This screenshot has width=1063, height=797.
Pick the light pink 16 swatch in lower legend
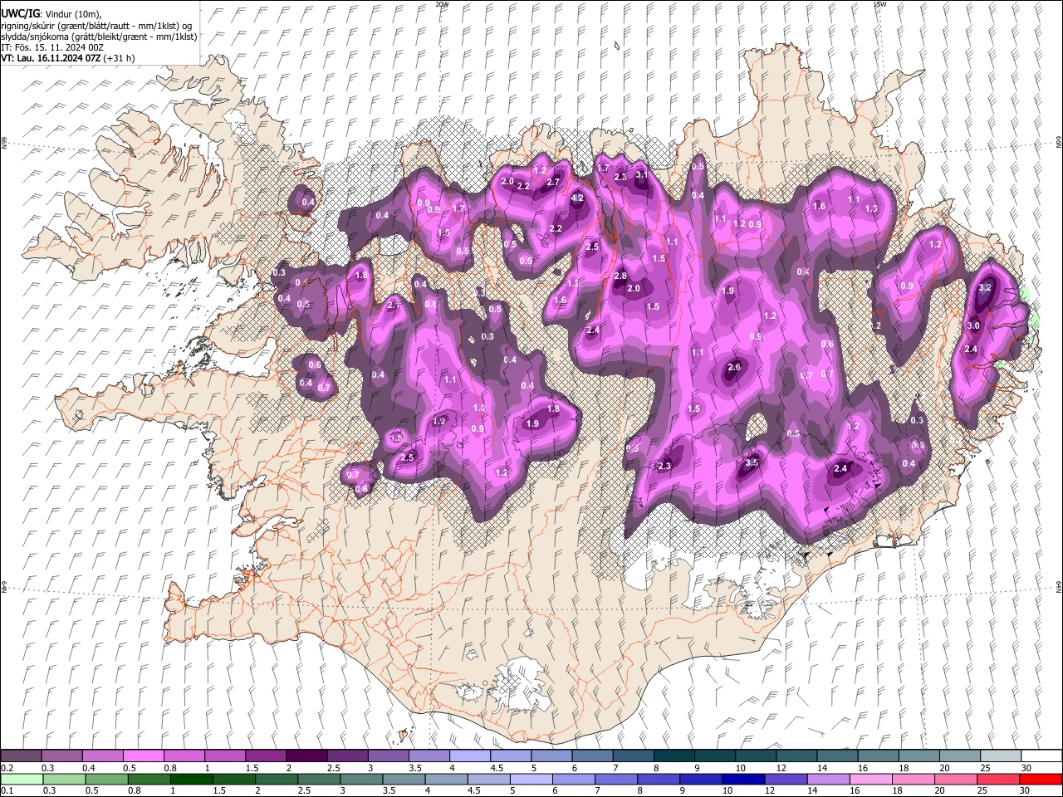tap(870, 779)
